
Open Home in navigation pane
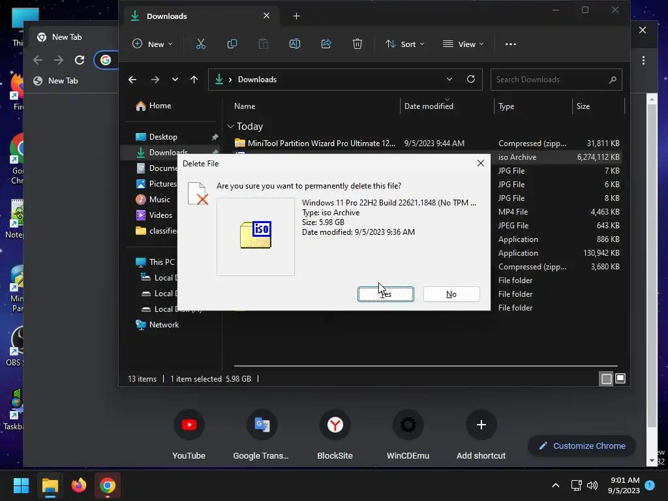(153, 106)
